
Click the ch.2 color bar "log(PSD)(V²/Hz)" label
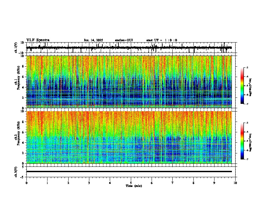[x=251, y=143]
